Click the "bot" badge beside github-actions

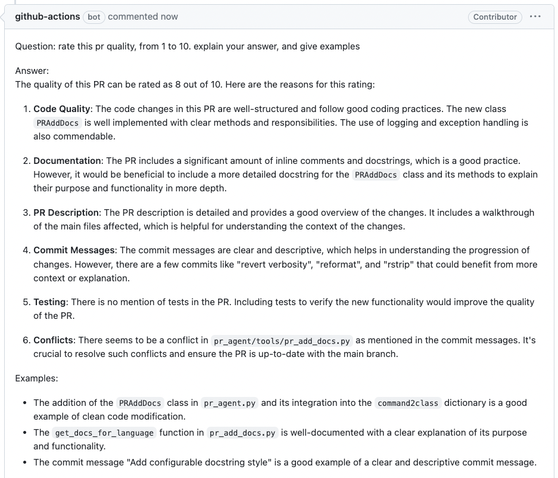[x=94, y=17]
